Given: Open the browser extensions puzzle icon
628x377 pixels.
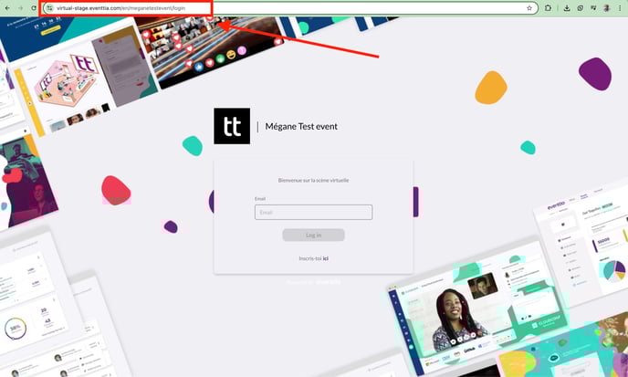Looking at the screenshot, I should click(549, 7).
